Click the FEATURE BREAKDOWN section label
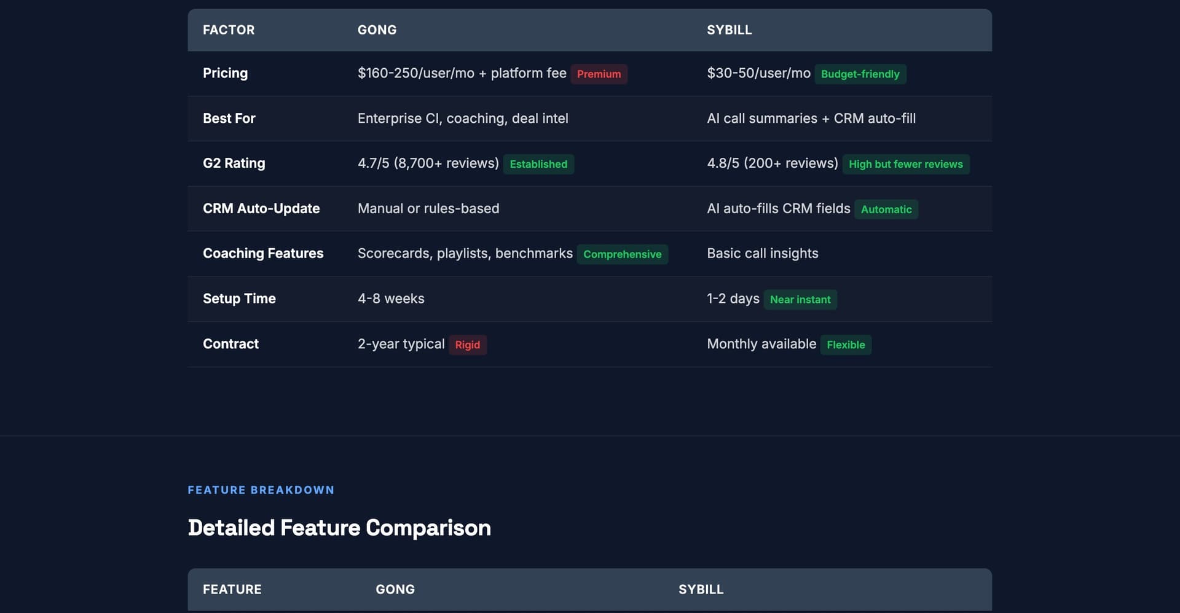Viewport: 1180px width, 613px height. [x=261, y=490]
